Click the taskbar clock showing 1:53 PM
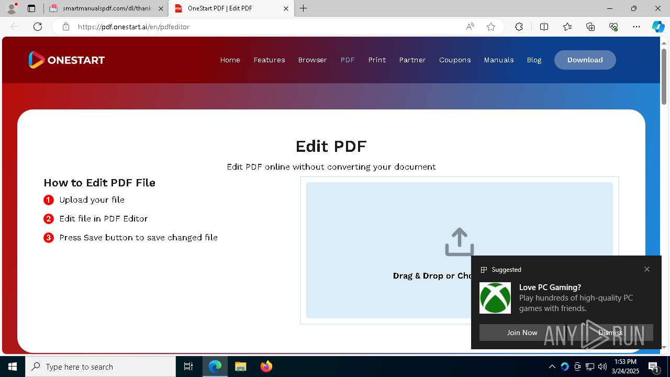This screenshot has height=377, width=670. point(626,366)
